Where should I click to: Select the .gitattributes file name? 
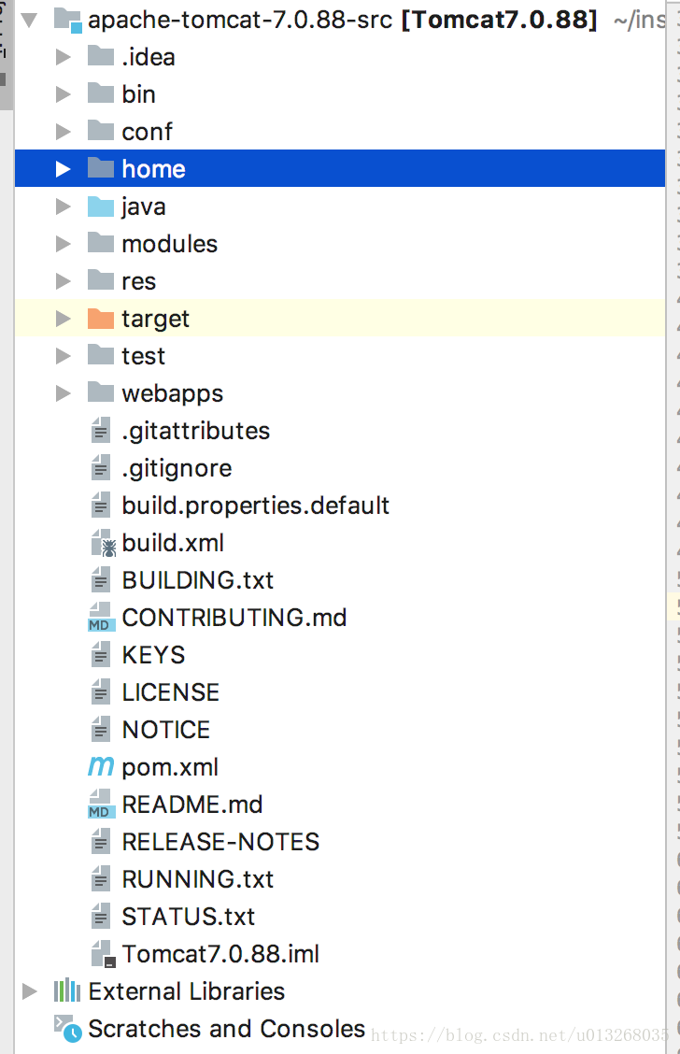tap(195, 431)
